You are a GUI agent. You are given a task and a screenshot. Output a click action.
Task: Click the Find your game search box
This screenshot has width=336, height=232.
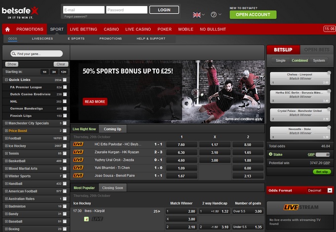point(37,53)
